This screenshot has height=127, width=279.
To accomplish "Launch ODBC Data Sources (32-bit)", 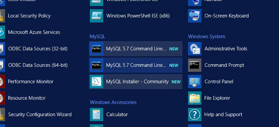I will [x=38, y=49].
